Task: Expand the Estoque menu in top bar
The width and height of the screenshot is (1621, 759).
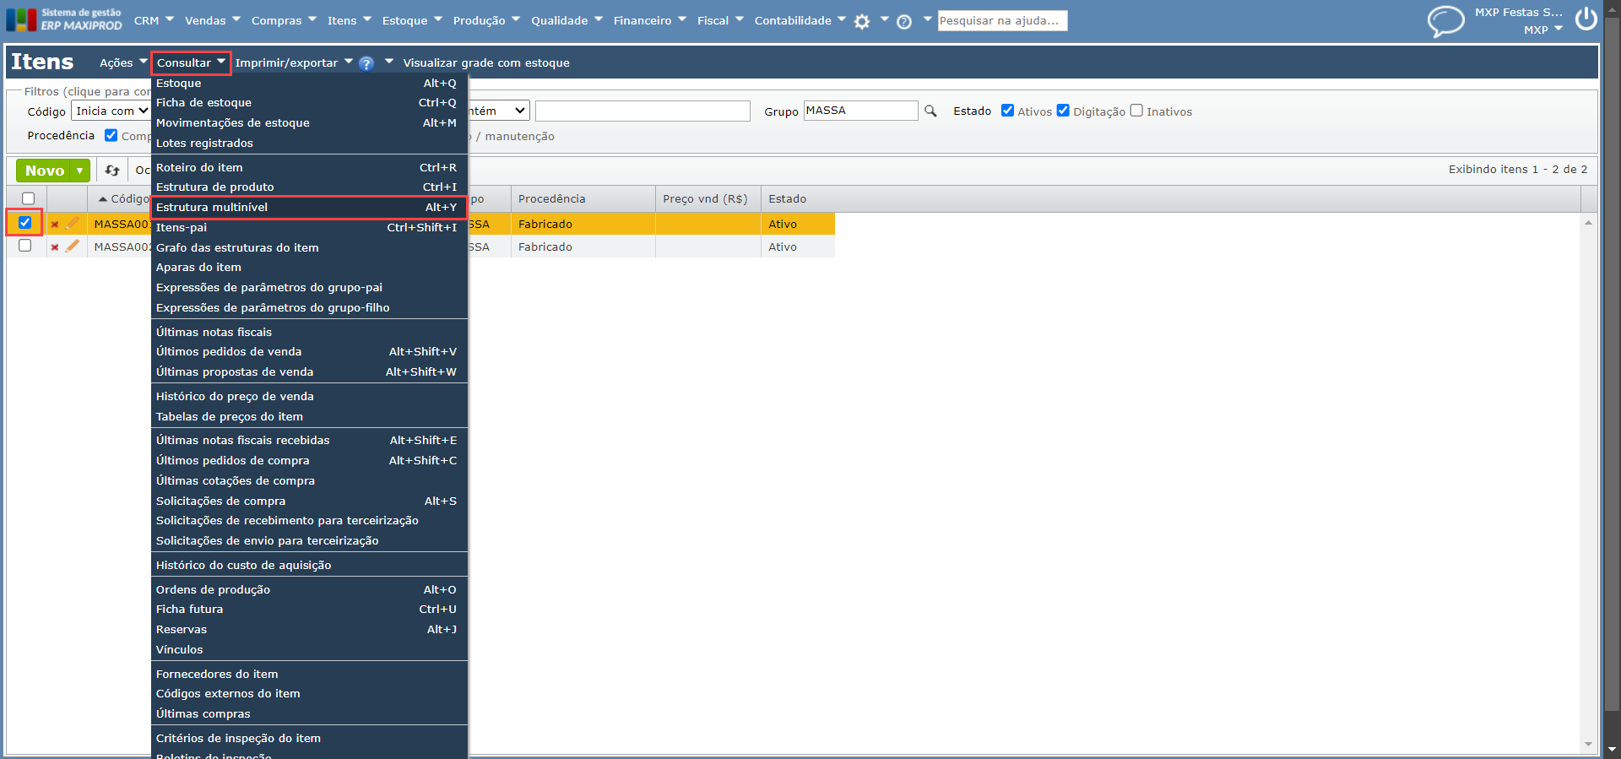Action: (412, 20)
